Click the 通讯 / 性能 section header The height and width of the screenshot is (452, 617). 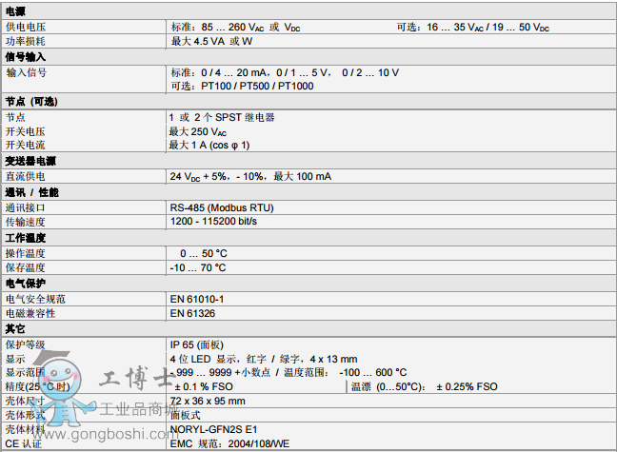pyautogui.click(x=31, y=192)
